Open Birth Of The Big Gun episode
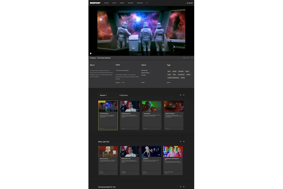 (x=173, y=106)
